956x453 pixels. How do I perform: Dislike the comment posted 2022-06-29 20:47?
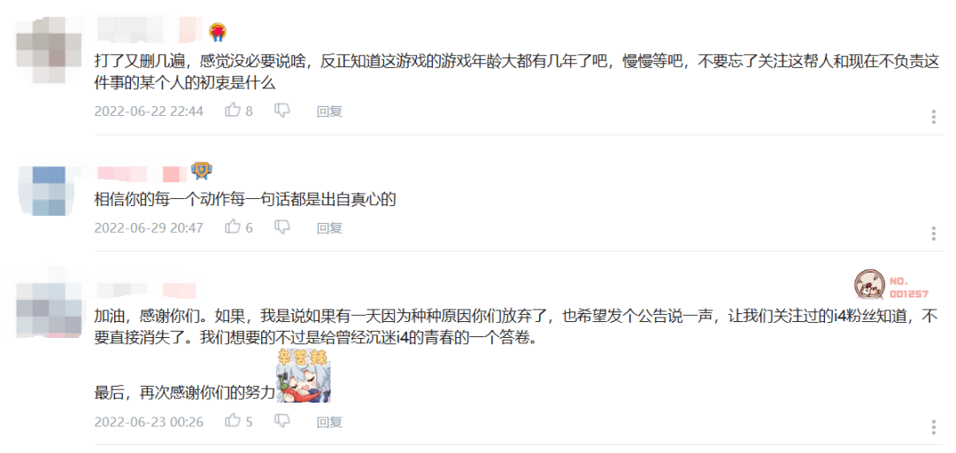(281, 227)
